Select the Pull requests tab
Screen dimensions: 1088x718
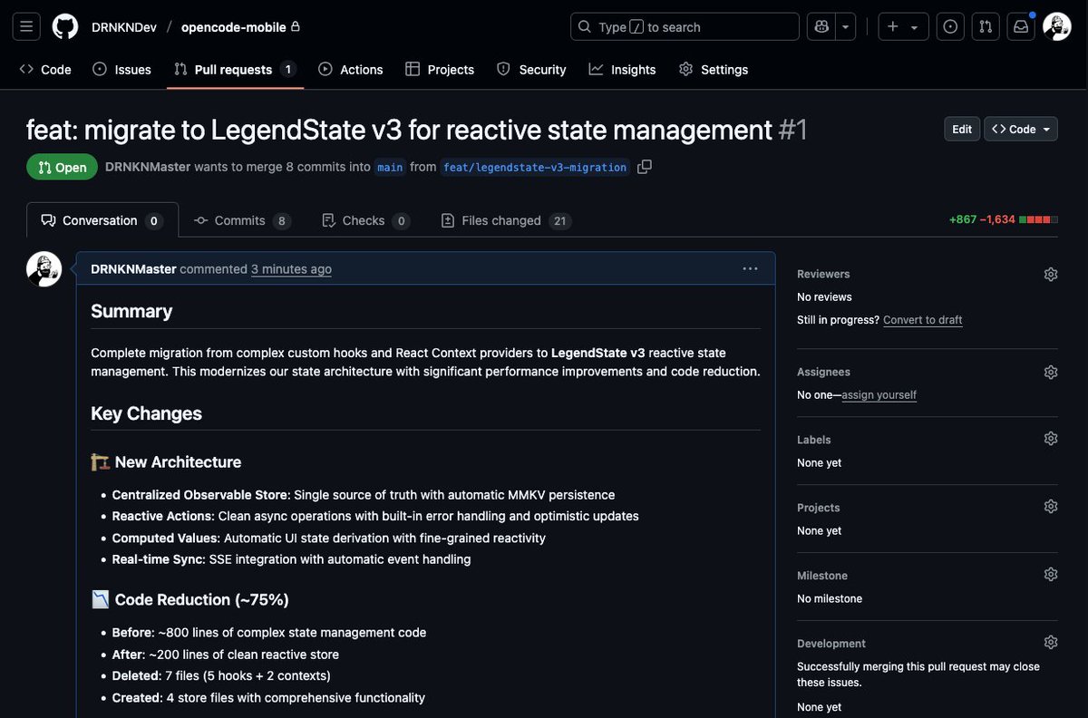234,69
